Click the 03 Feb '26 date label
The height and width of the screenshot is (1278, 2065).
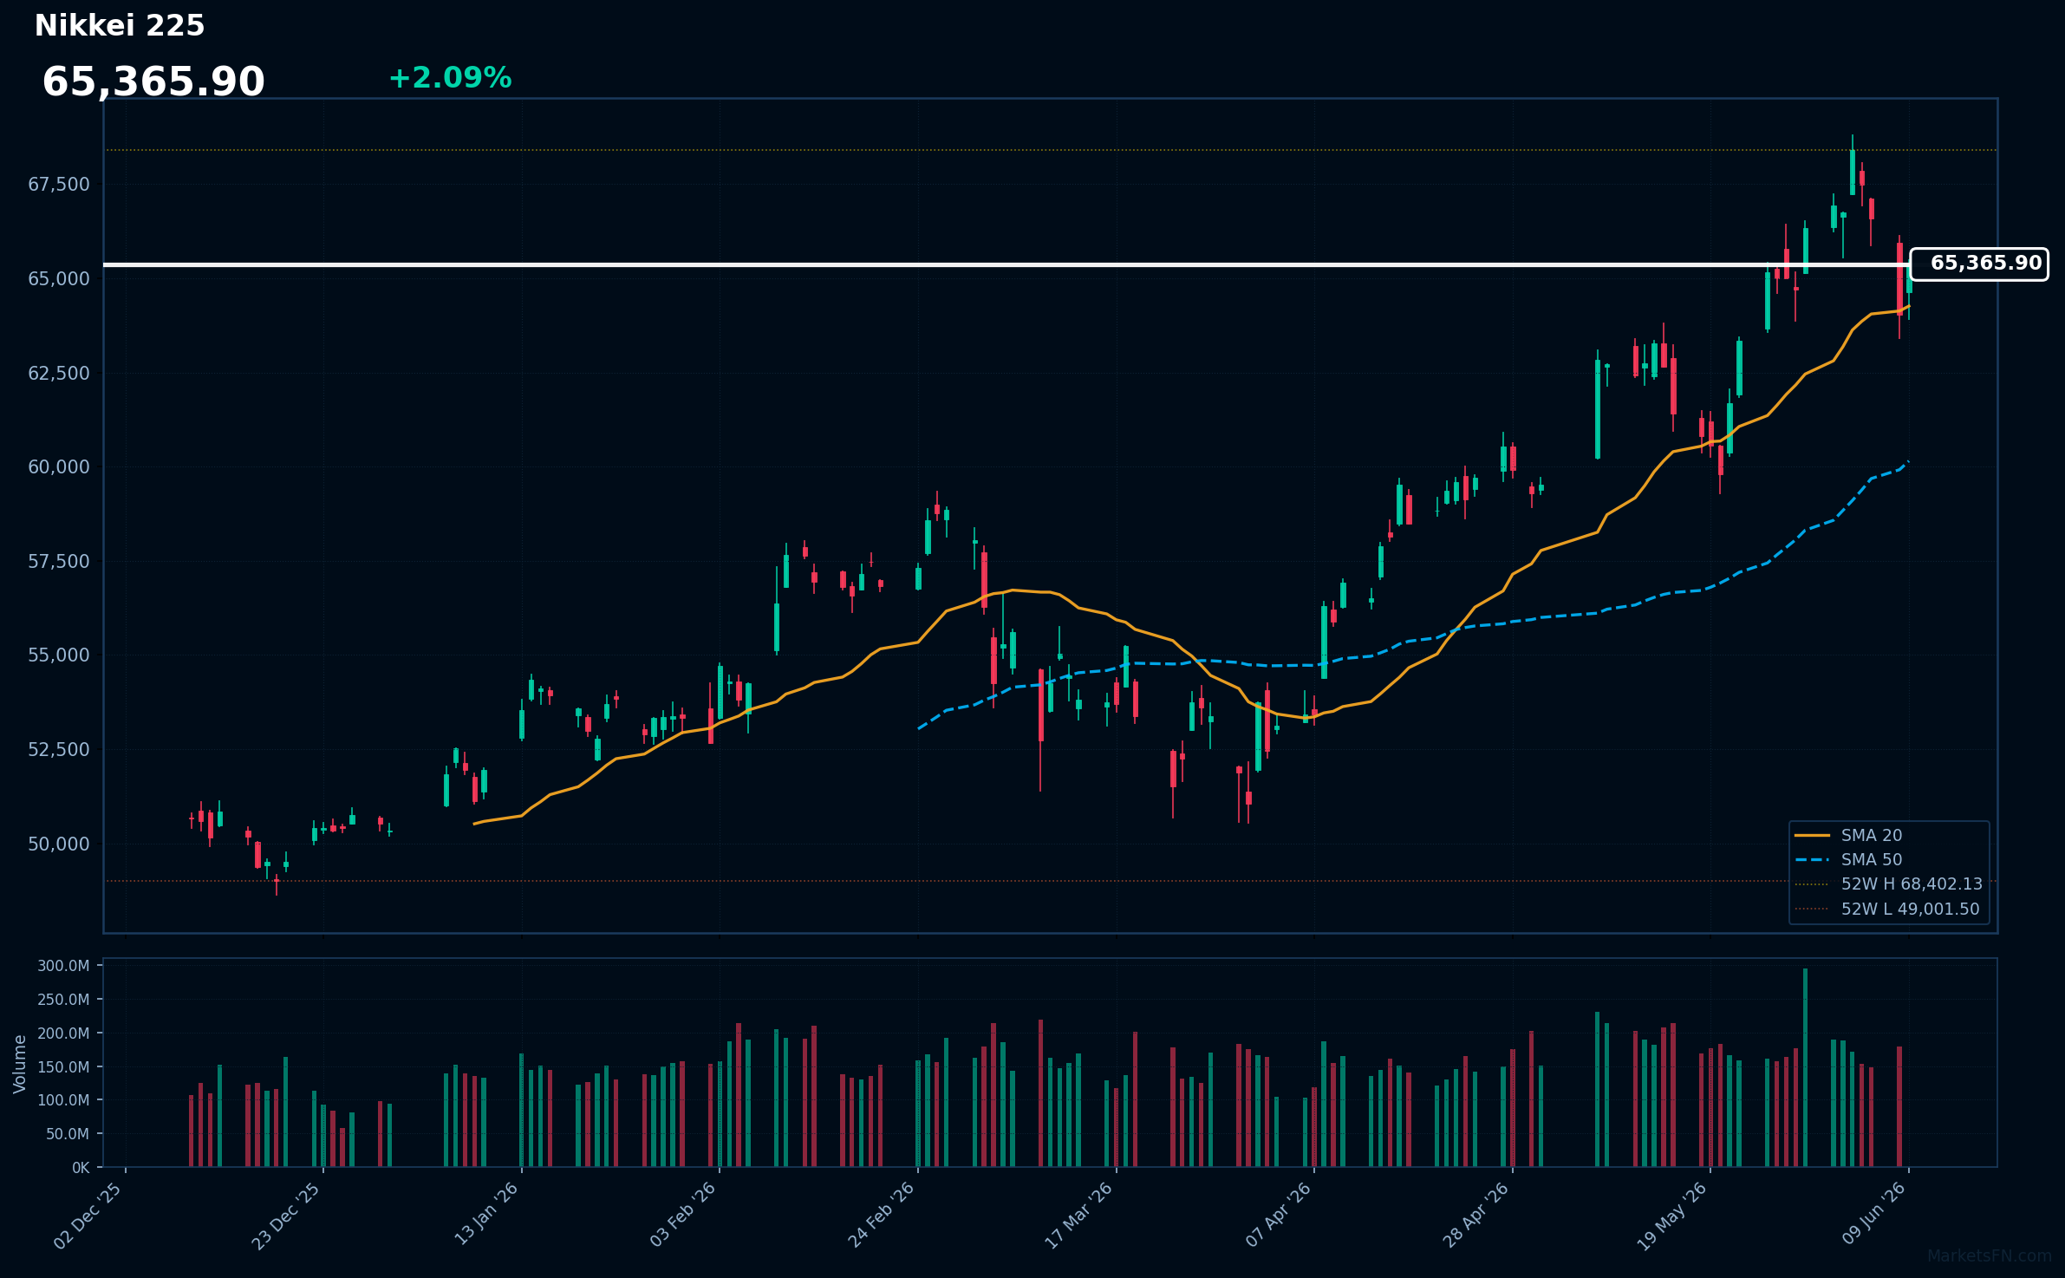683,1214
